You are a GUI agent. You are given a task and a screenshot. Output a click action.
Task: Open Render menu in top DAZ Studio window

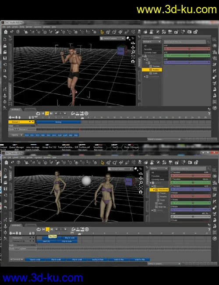(29, 27)
